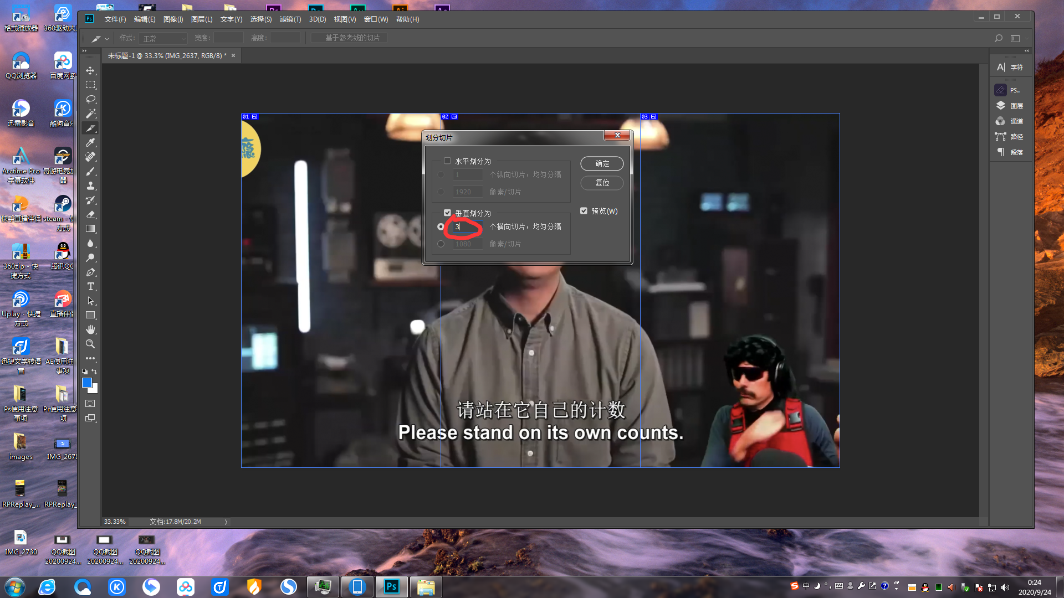
Task: Open Internet Explorer from taskbar
Action: [x=47, y=586]
